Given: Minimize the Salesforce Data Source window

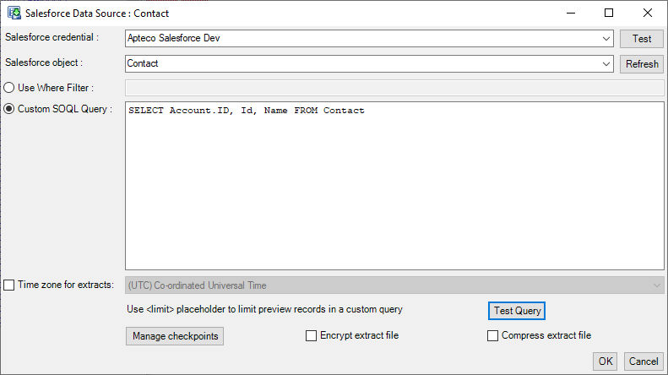Looking at the screenshot, I should point(571,13).
